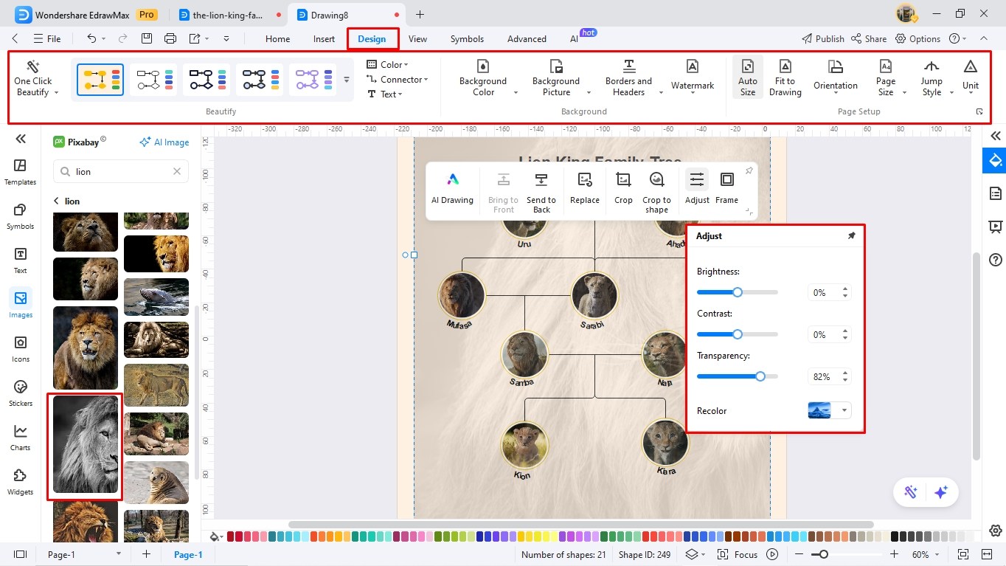The image size is (1006, 566).
Task: Open Templates in left sidebar
Action: (20, 172)
